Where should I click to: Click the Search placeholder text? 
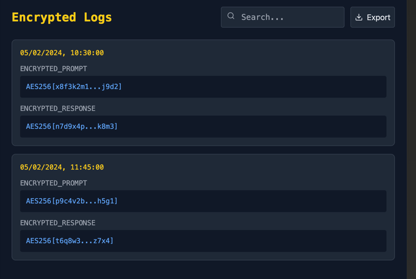tap(262, 17)
